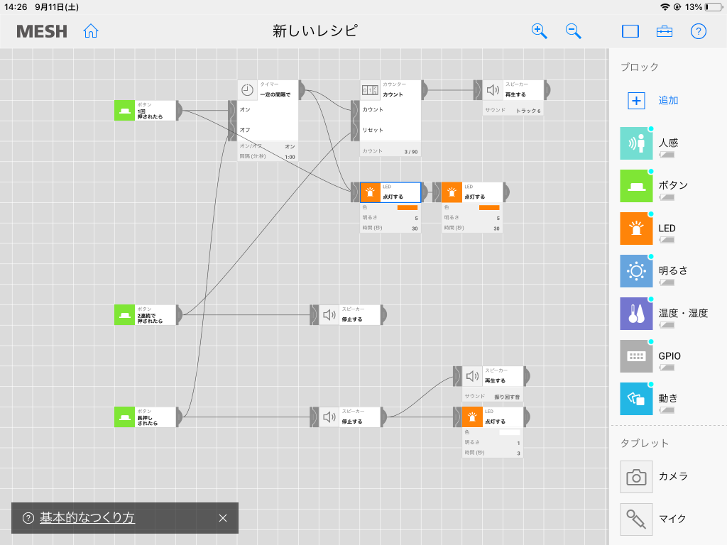Open the 基本的なつくり方 guide link
The width and height of the screenshot is (727, 545).
click(87, 517)
